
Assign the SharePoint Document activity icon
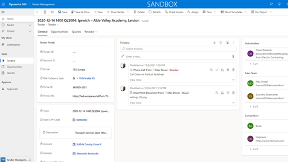[217, 93]
